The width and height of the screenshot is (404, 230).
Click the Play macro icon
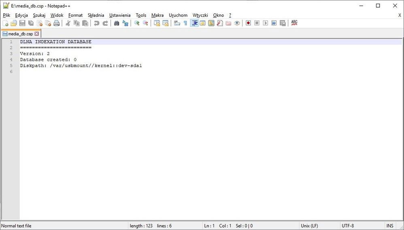pyautogui.click(x=266, y=23)
